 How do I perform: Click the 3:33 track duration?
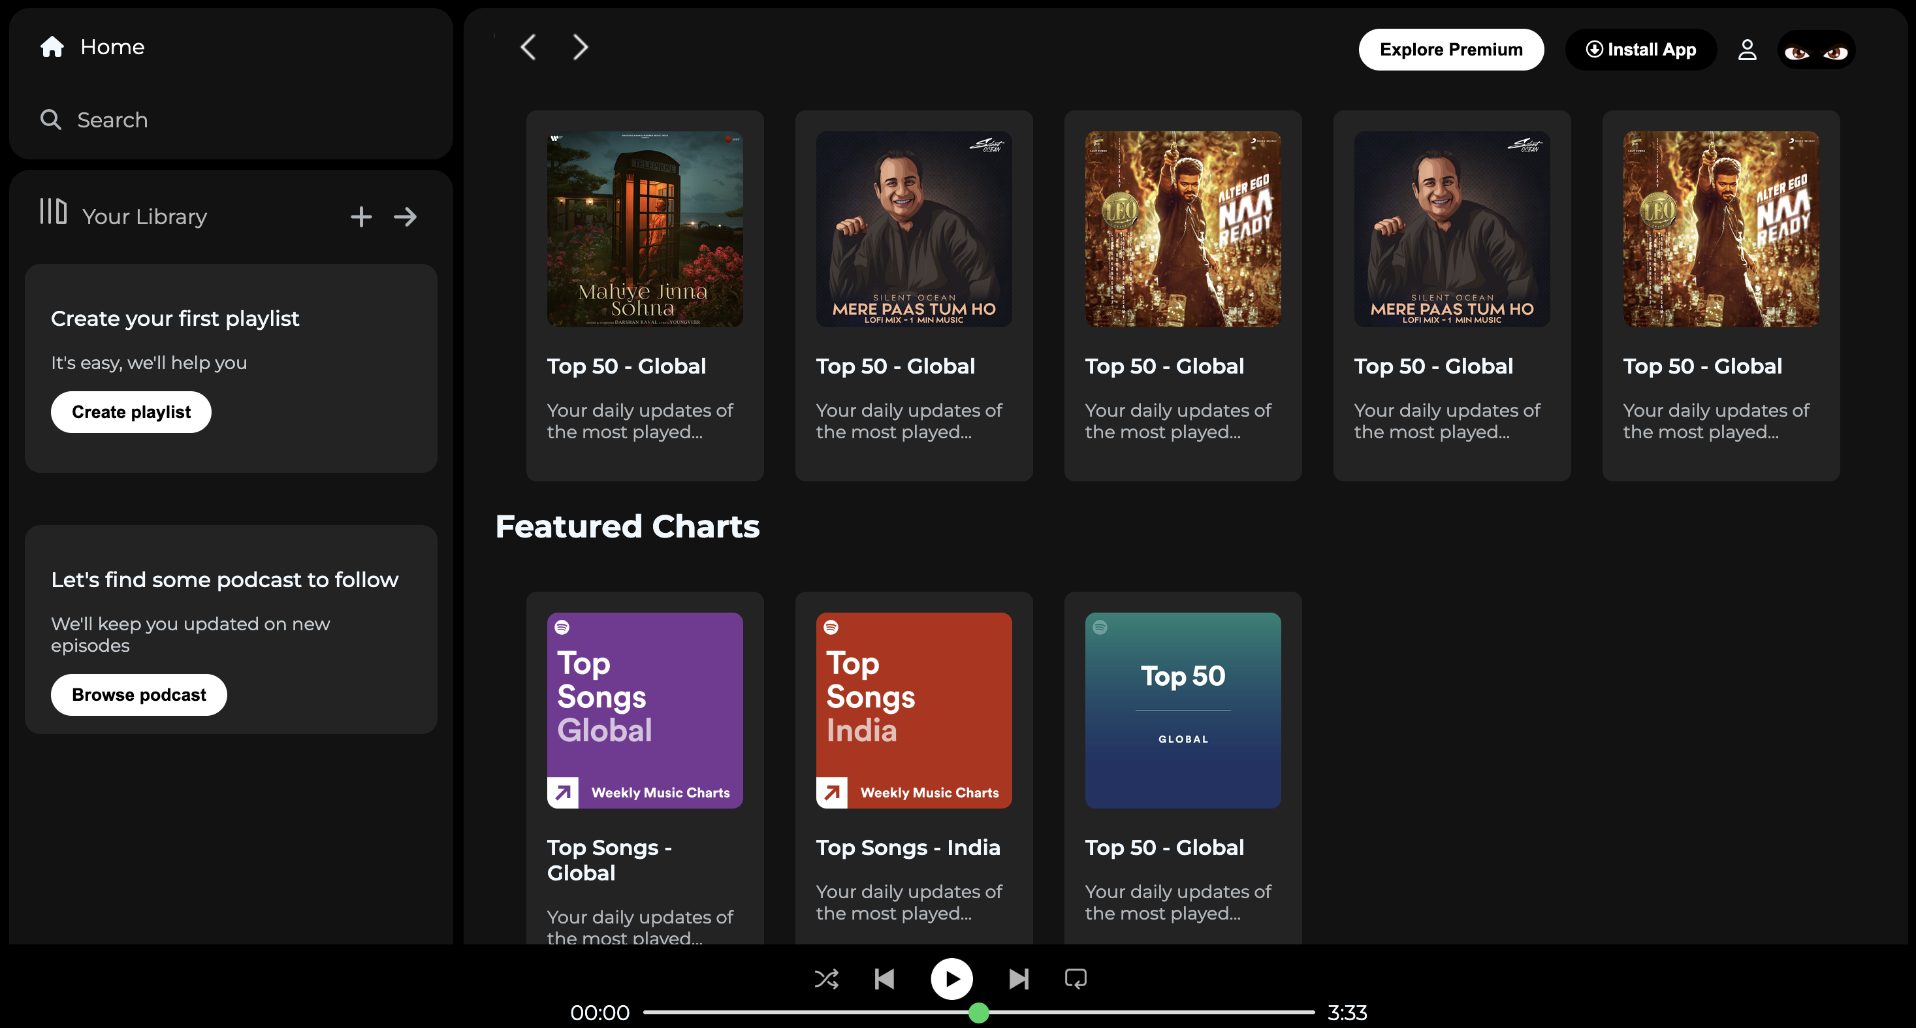point(1347,1012)
